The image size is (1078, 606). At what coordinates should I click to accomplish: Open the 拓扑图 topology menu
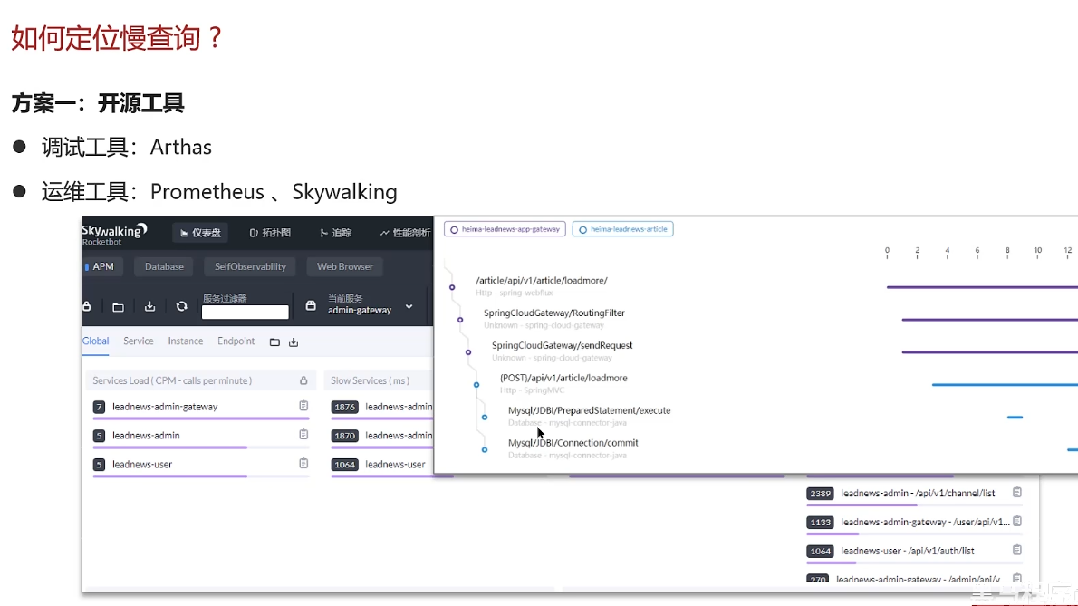click(270, 233)
